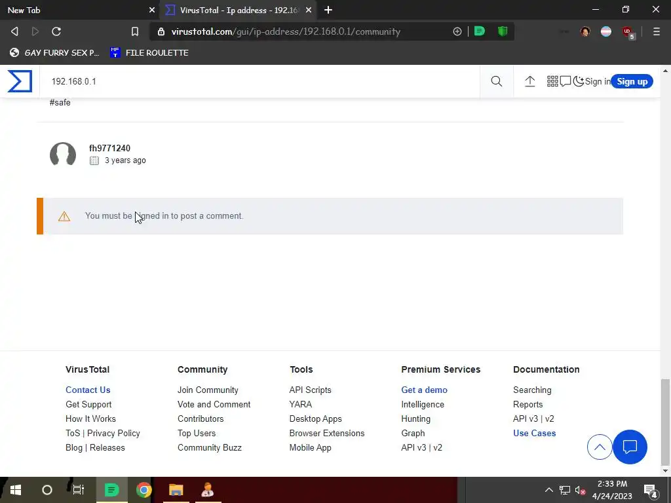
Task: Close the VirusTotal tab
Action: click(308, 10)
